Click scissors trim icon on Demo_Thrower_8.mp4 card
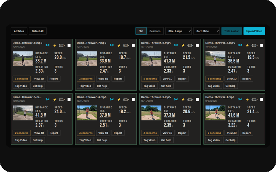The height and width of the screenshot is (172, 276). click(48, 45)
